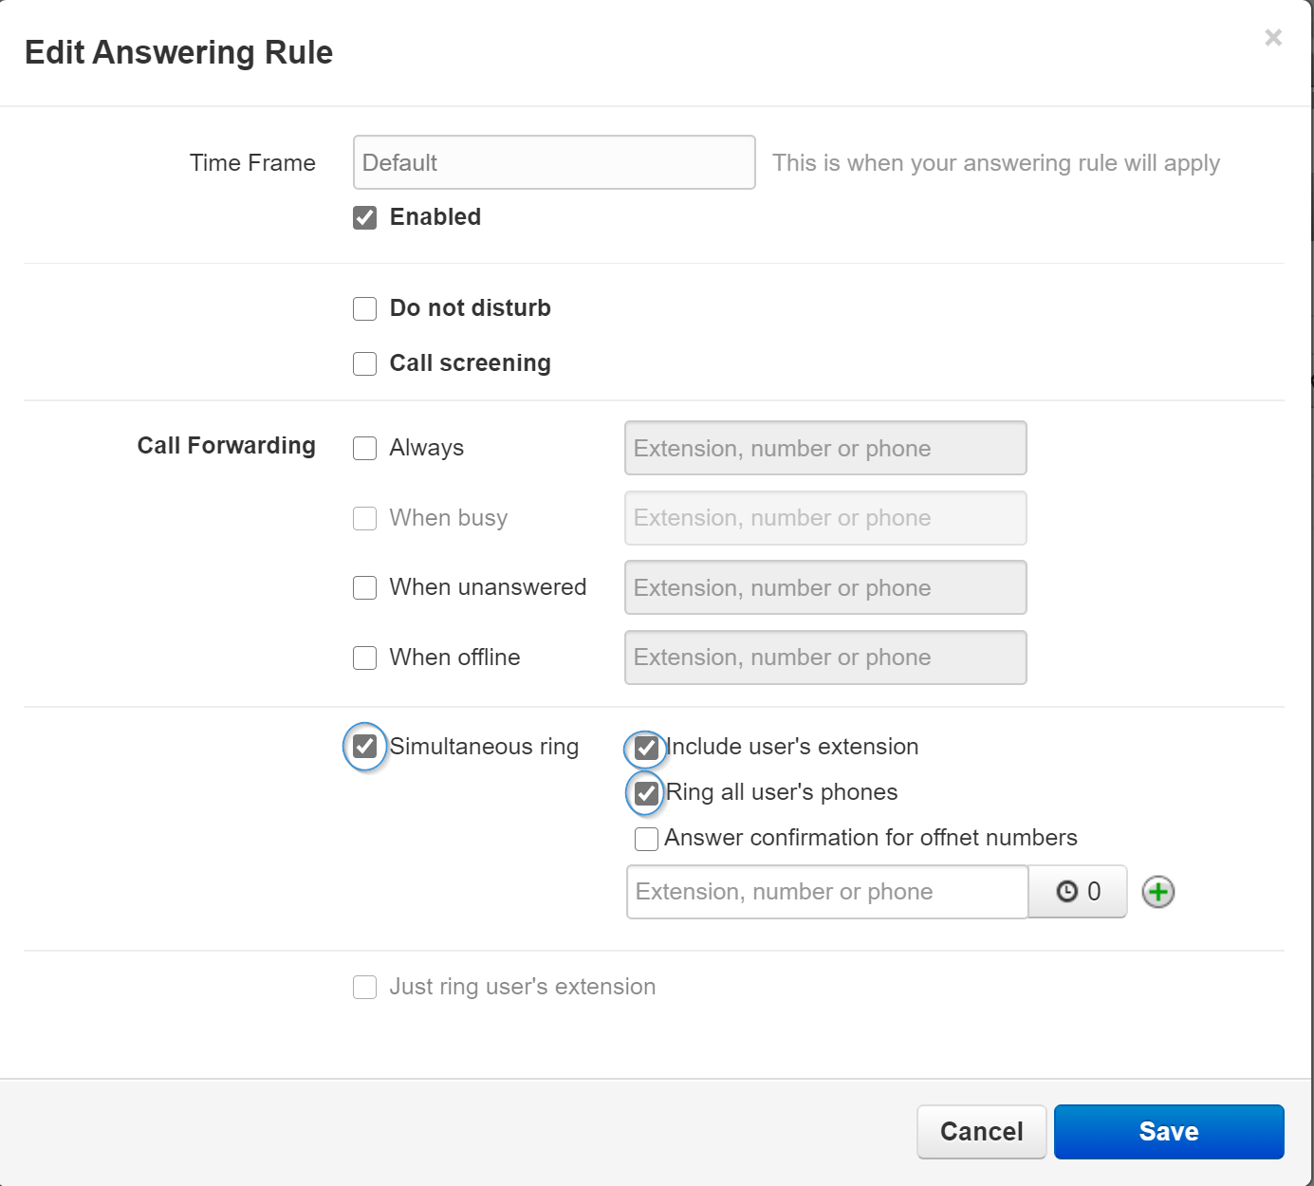Uncheck the Enabled checkbox
The height and width of the screenshot is (1186, 1314).
(365, 218)
